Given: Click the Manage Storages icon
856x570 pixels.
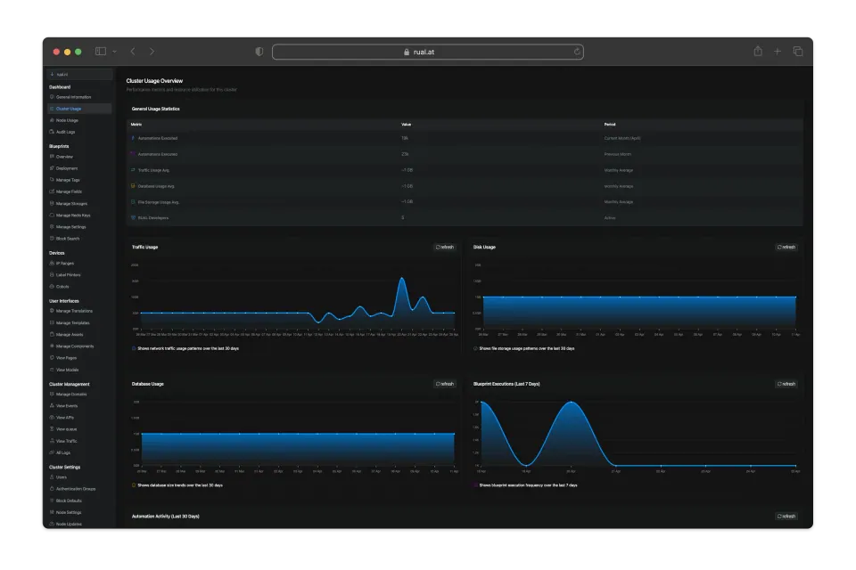Looking at the screenshot, I should coord(52,203).
